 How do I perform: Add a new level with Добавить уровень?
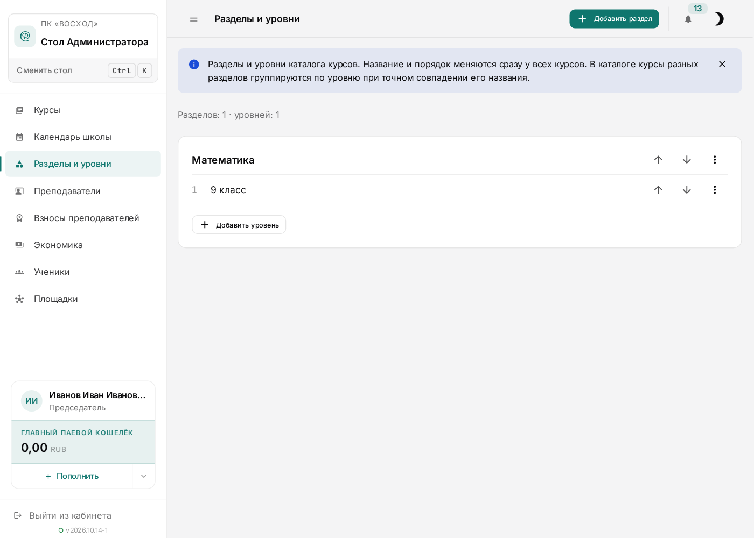click(x=239, y=225)
